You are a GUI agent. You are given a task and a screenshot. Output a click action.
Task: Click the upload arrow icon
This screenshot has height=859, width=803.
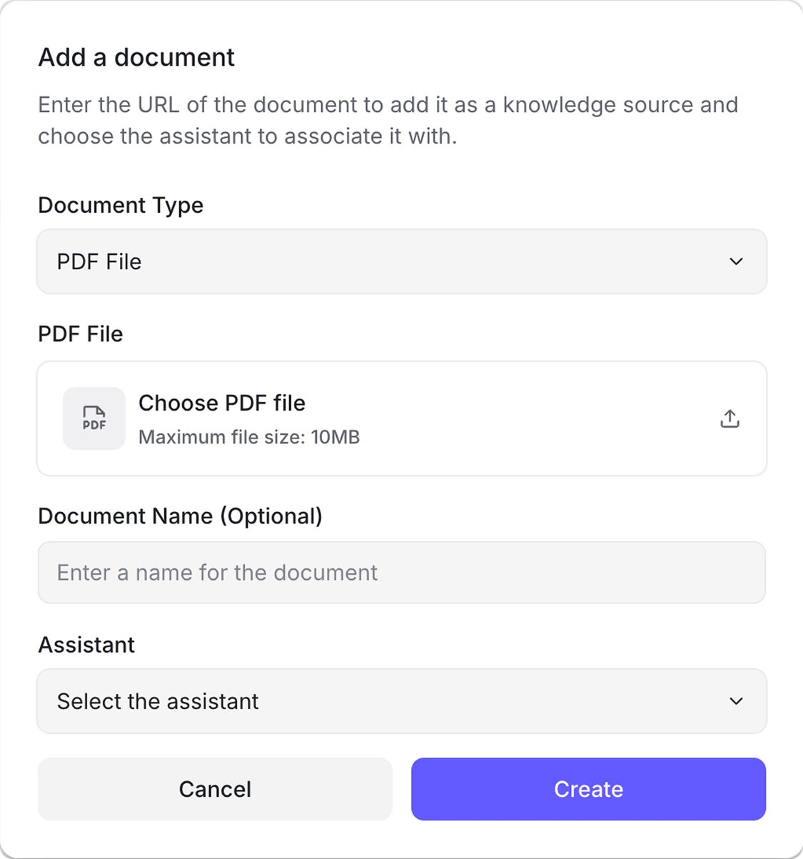(x=729, y=418)
